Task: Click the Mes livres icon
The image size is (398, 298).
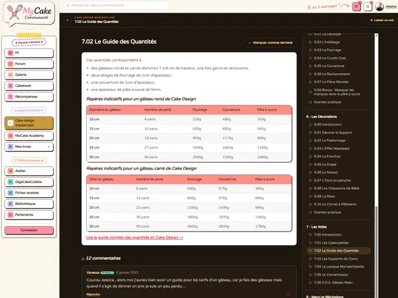Action: 11,147
